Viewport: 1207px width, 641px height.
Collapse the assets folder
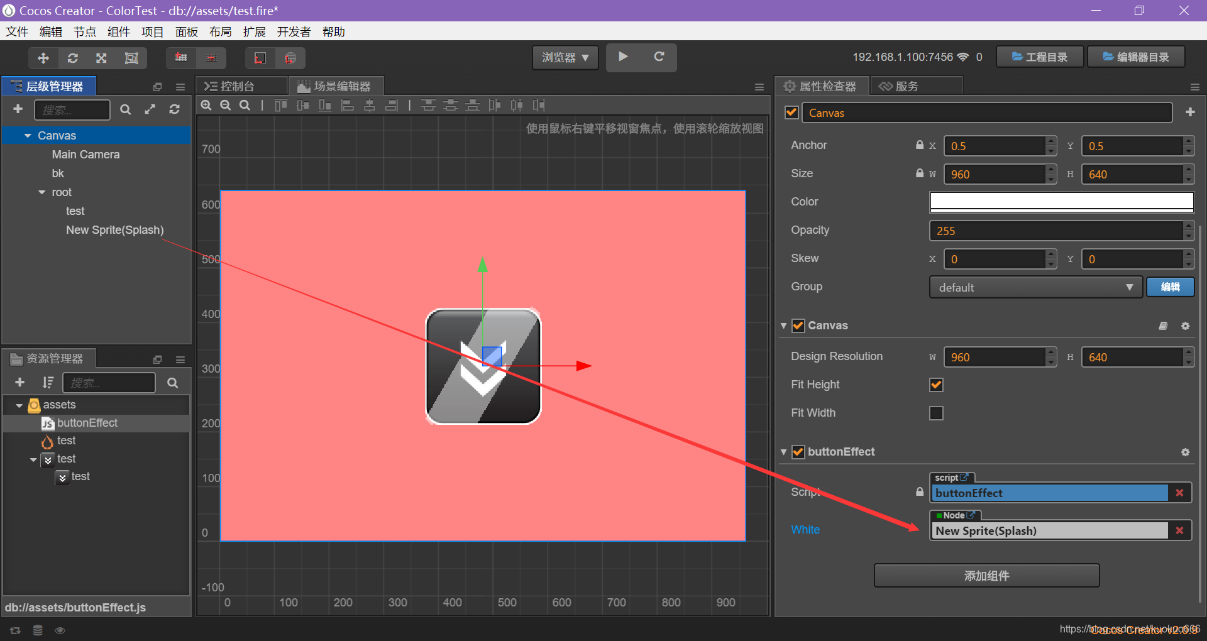[x=19, y=405]
